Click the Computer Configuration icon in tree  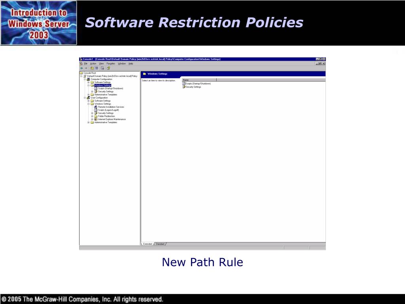click(88, 79)
